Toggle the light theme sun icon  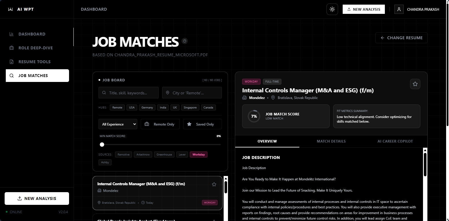[x=332, y=9]
